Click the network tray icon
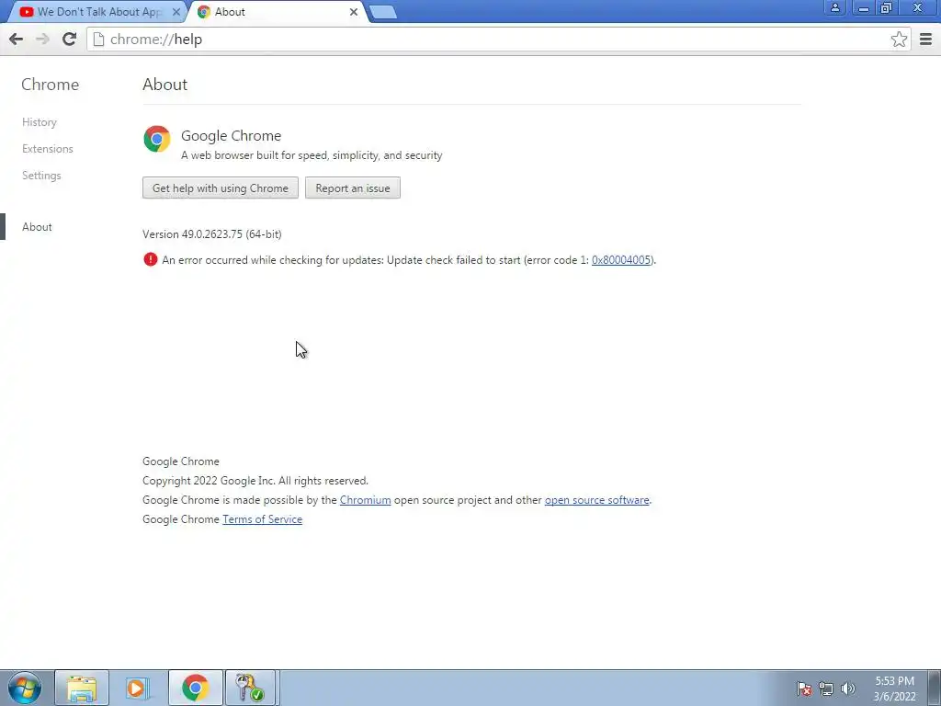 (x=826, y=689)
